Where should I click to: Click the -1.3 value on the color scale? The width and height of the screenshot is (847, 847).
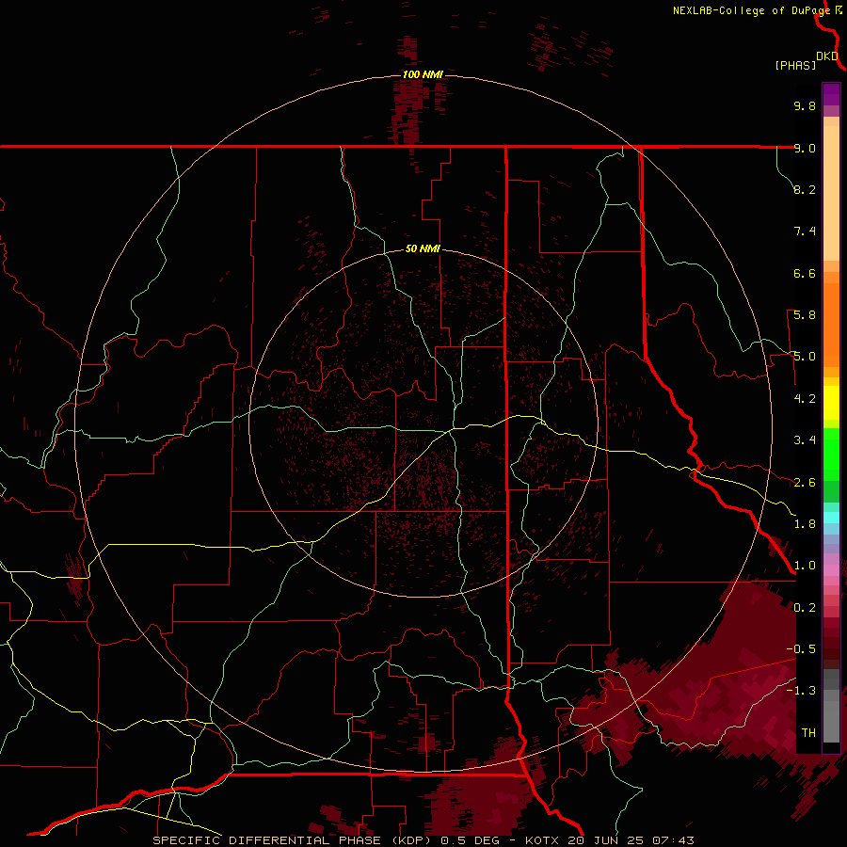[x=801, y=691]
